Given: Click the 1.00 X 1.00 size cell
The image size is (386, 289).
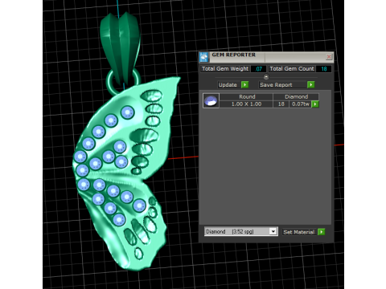Looking at the screenshot, I should pos(246,104).
